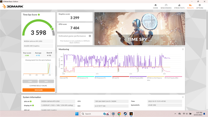Click the vertical scrollbar of the results page

(x=207, y=30)
